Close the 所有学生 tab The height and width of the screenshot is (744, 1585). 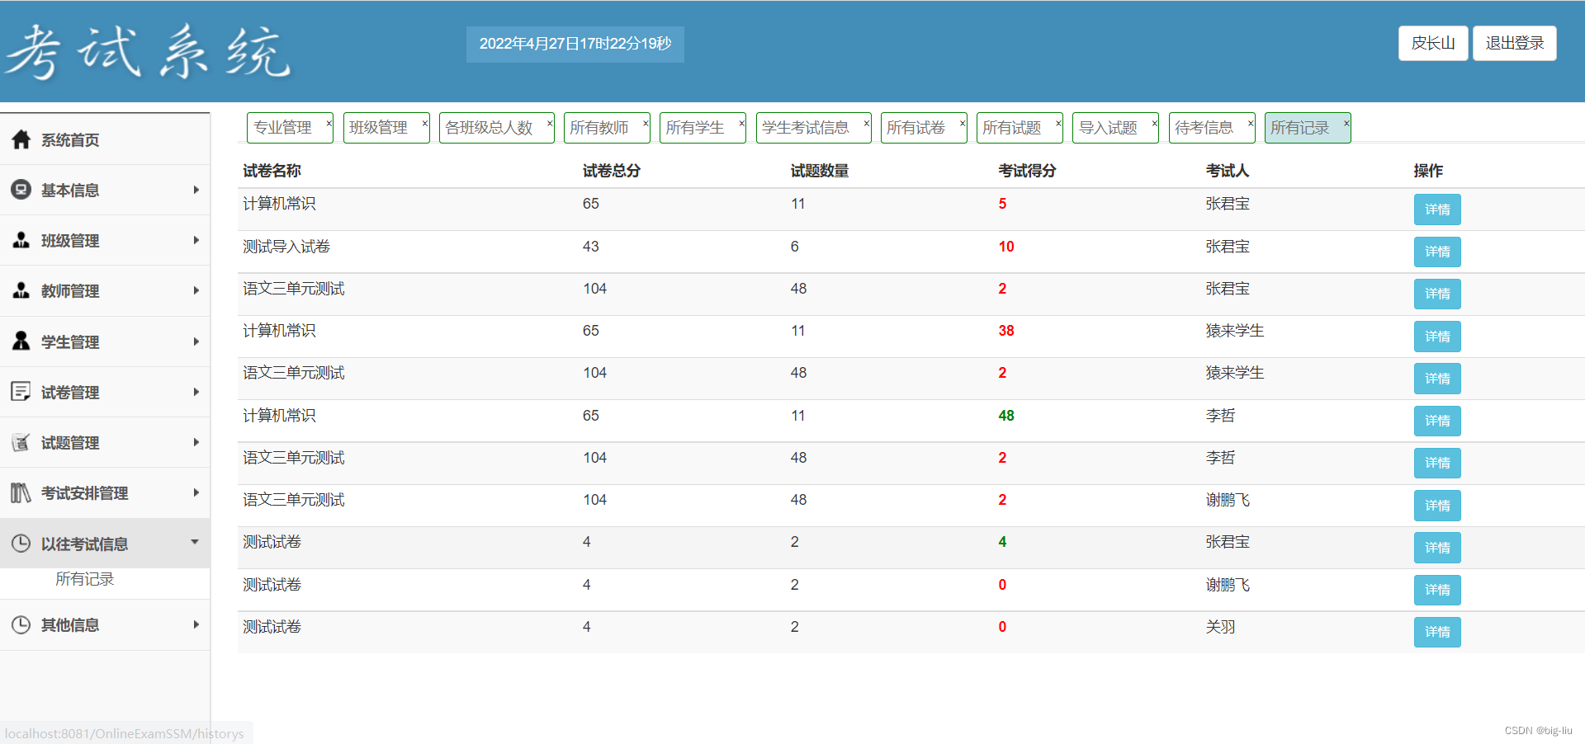[x=741, y=123]
